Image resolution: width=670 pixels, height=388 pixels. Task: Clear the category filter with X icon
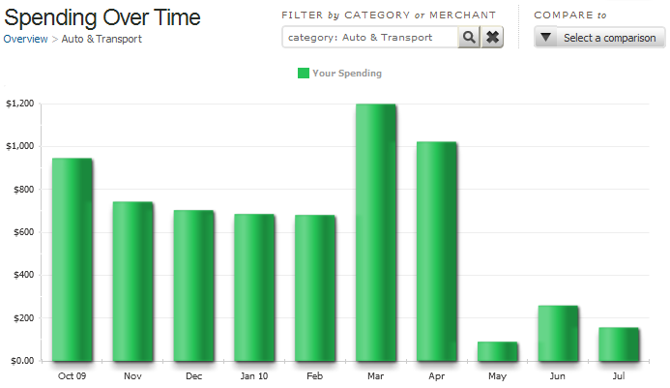click(492, 38)
